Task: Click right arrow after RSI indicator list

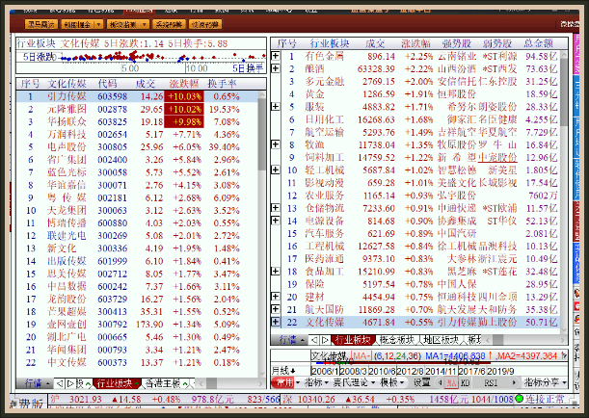Action: pos(514,382)
